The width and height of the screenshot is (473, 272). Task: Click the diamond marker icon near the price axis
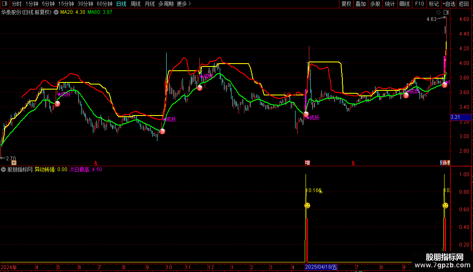438,13
